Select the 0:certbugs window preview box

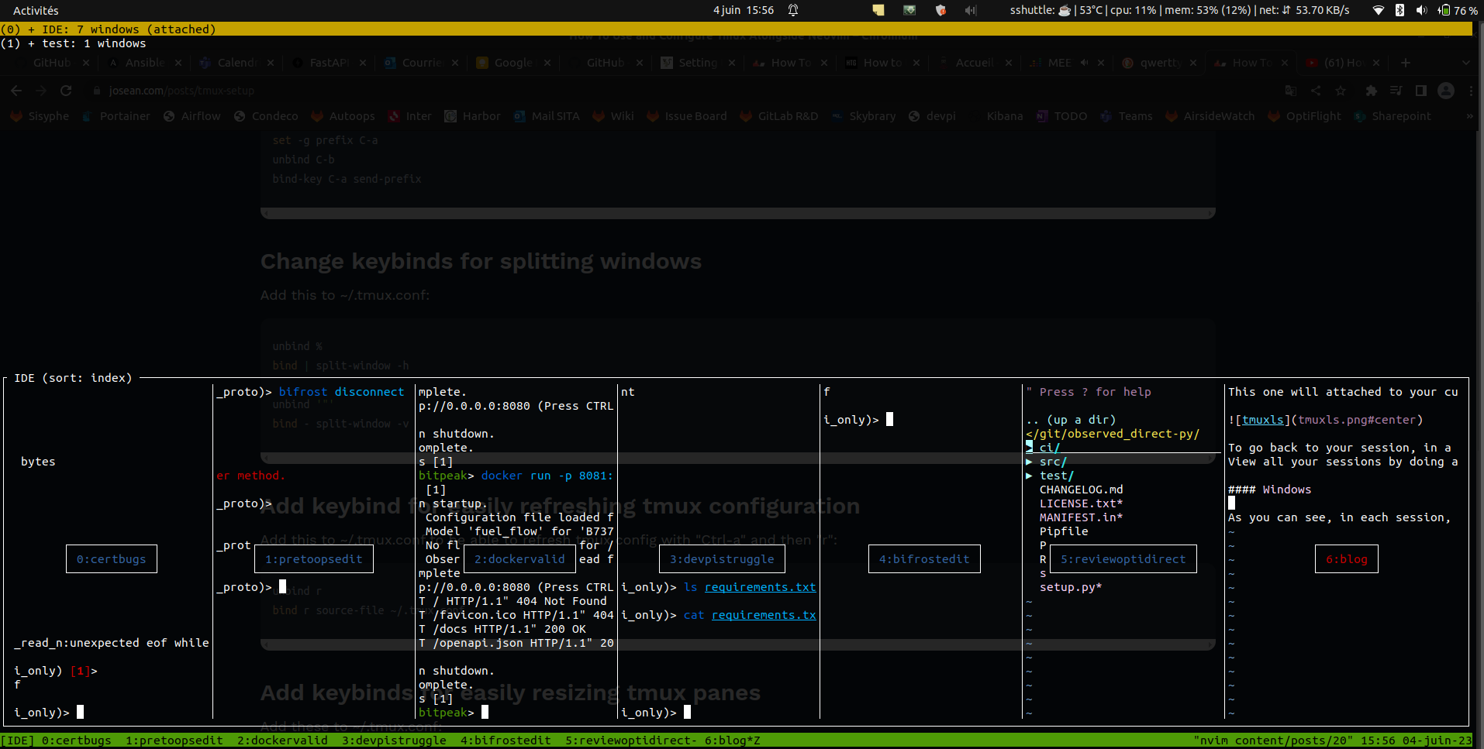[112, 559]
